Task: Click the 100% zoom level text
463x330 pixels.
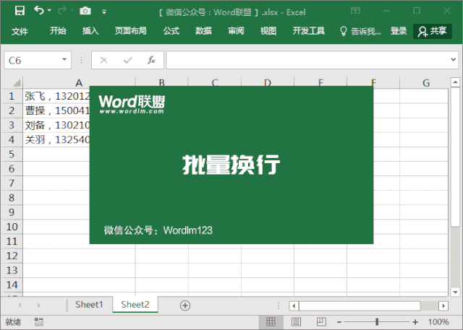Action: pos(438,322)
